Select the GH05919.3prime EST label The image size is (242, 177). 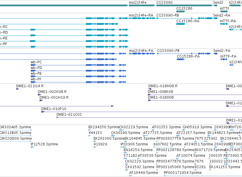pyautogui.click(x=197, y=127)
